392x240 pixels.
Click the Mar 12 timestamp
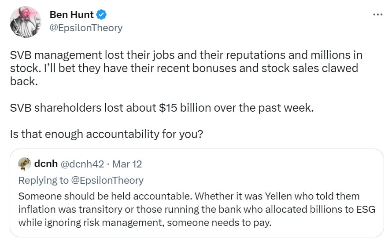[127, 164]
